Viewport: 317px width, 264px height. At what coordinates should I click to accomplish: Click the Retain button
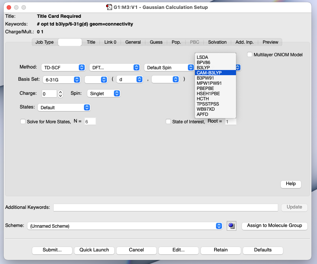point(220,250)
